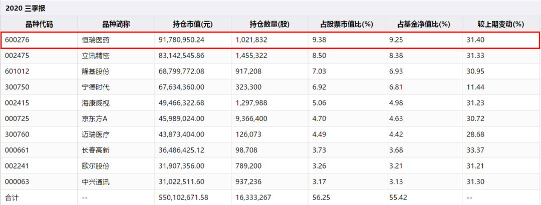Click the 品种代码 column header
Image resolution: width=541 pixels, height=205 pixels.
click(x=39, y=24)
